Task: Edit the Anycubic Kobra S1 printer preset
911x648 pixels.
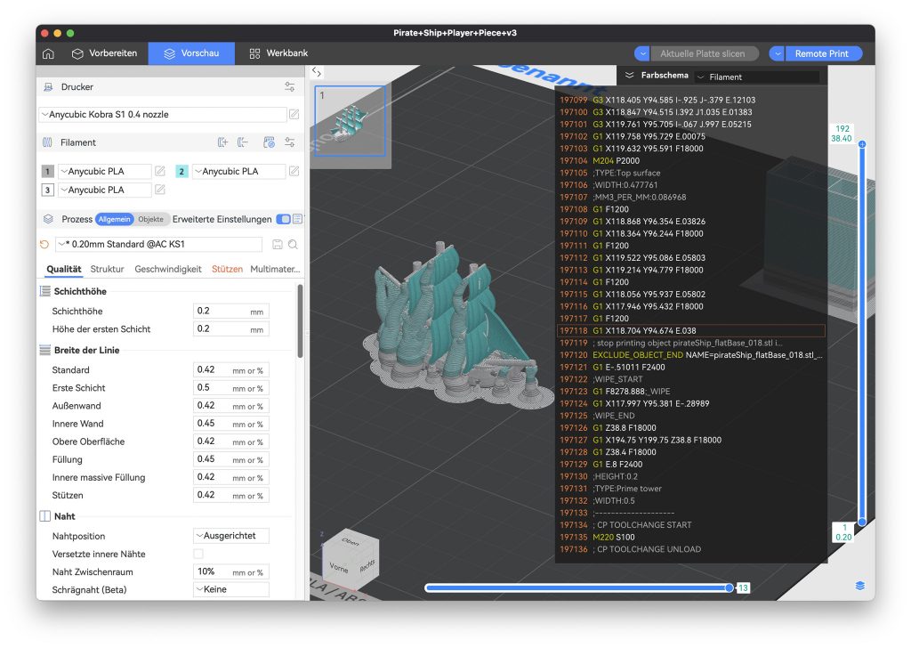Action: coord(294,115)
